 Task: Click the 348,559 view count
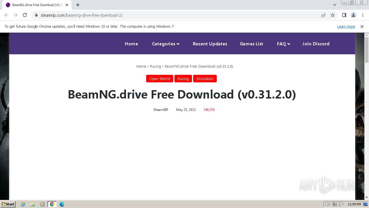click(209, 110)
